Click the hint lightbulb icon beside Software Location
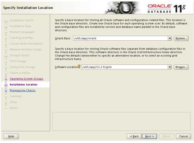This screenshot has height=143, width=194. (x=79, y=66)
